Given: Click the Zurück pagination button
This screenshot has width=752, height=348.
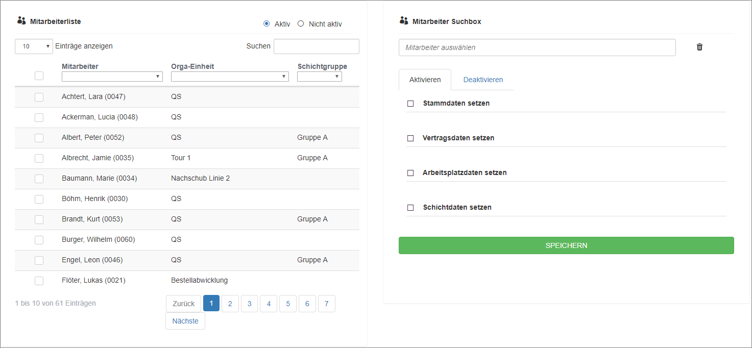Looking at the screenshot, I should [183, 304].
